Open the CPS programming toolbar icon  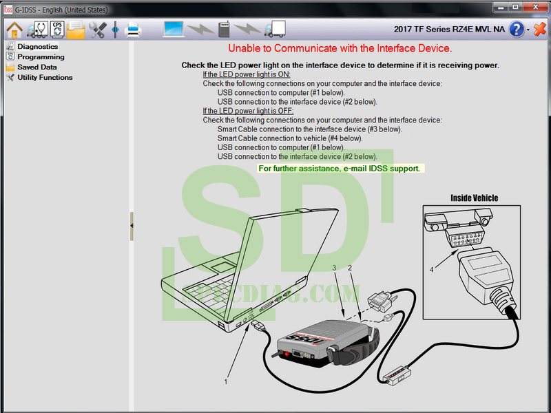(56, 30)
